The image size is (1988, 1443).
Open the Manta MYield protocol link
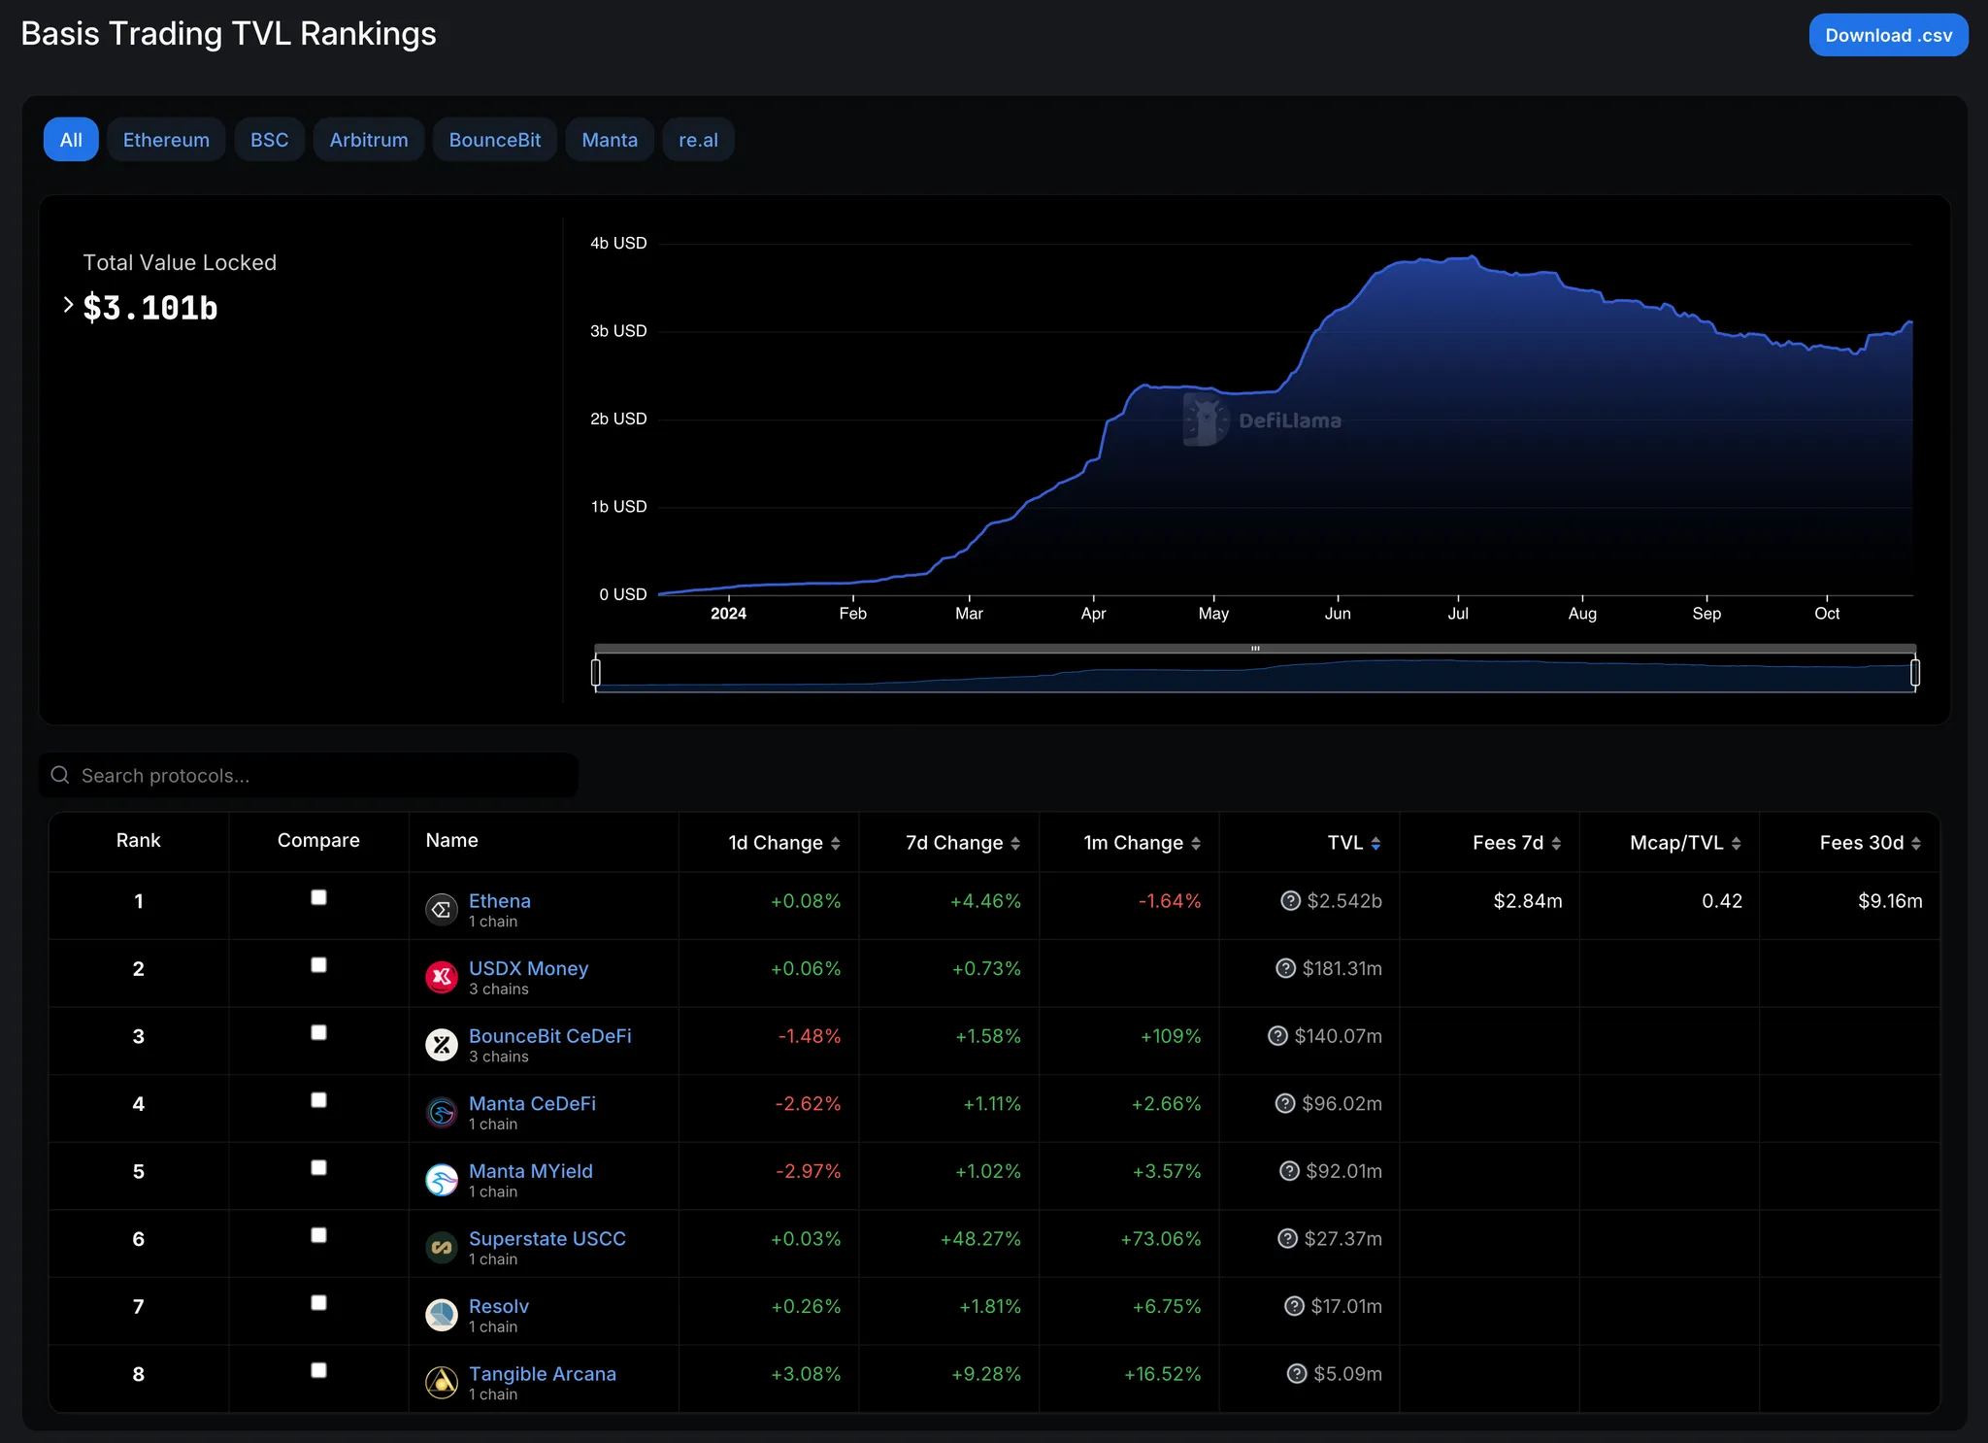pos(531,1171)
